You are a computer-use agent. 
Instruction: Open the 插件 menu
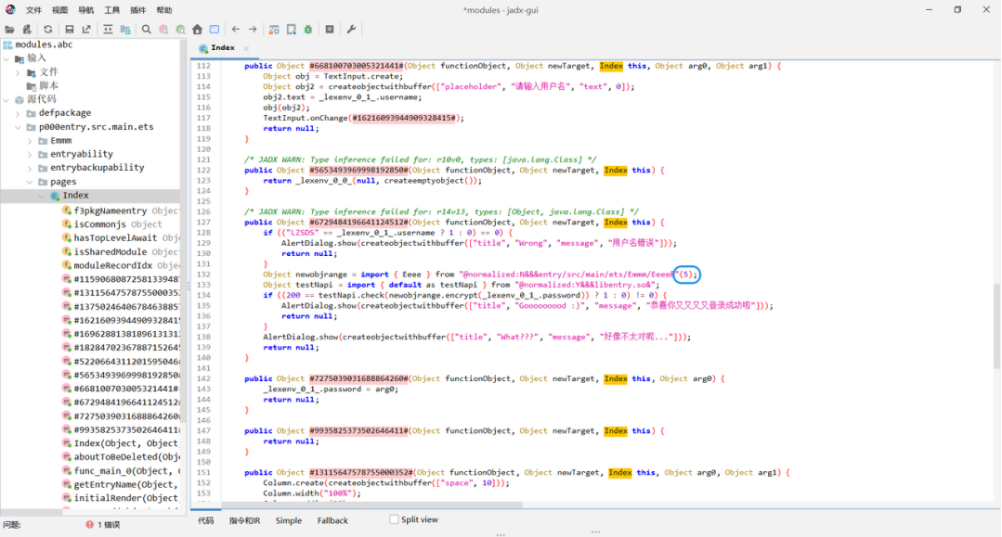pos(138,10)
